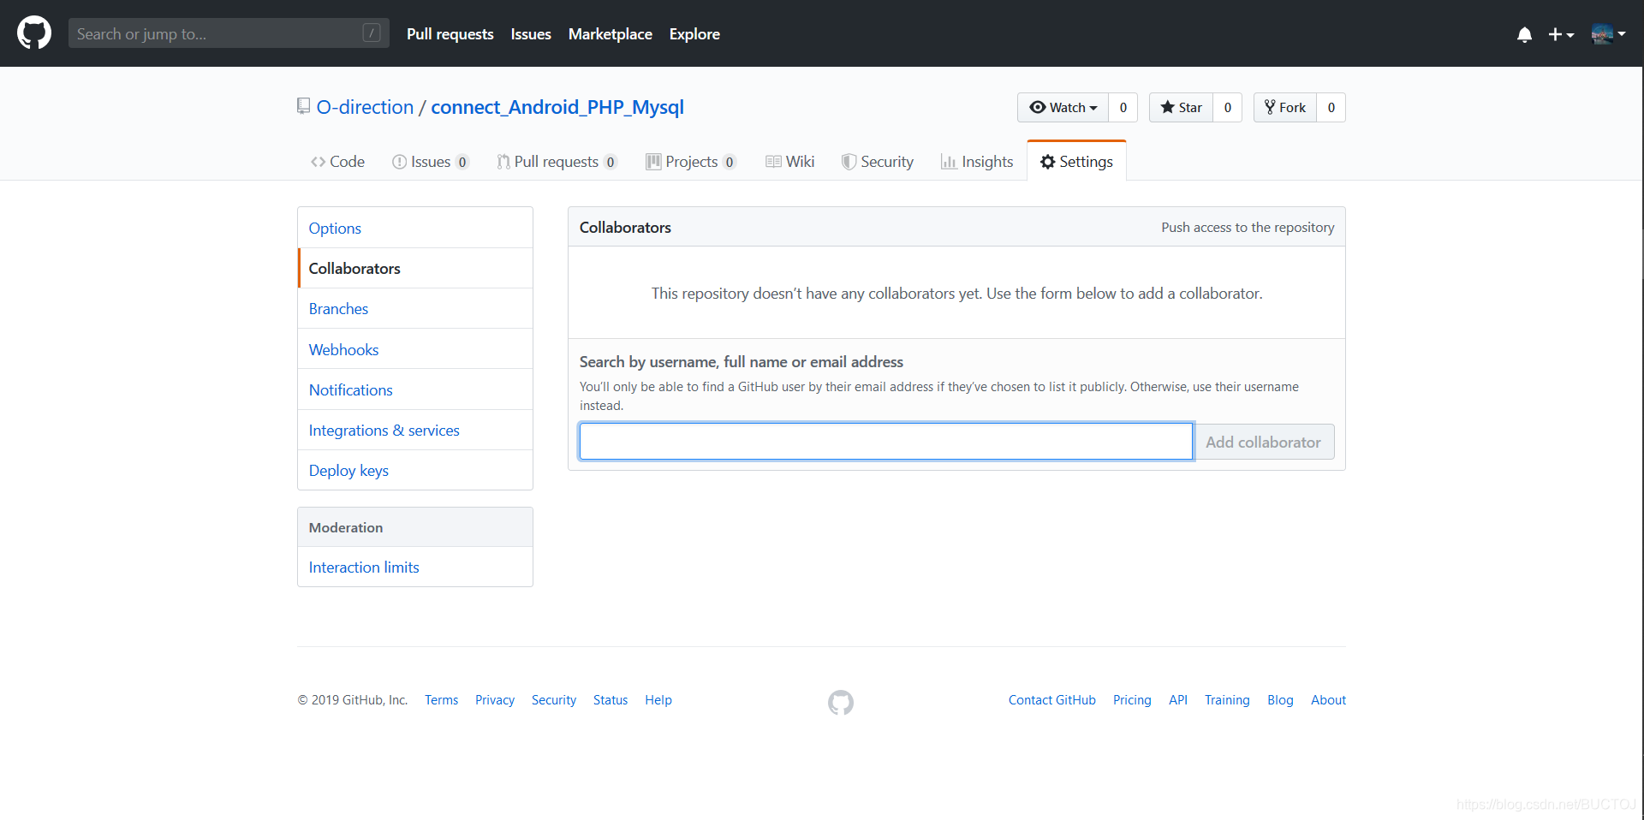The width and height of the screenshot is (1644, 820).
Task: Open Webhooks settings
Action: pyautogui.click(x=415, y=349)
